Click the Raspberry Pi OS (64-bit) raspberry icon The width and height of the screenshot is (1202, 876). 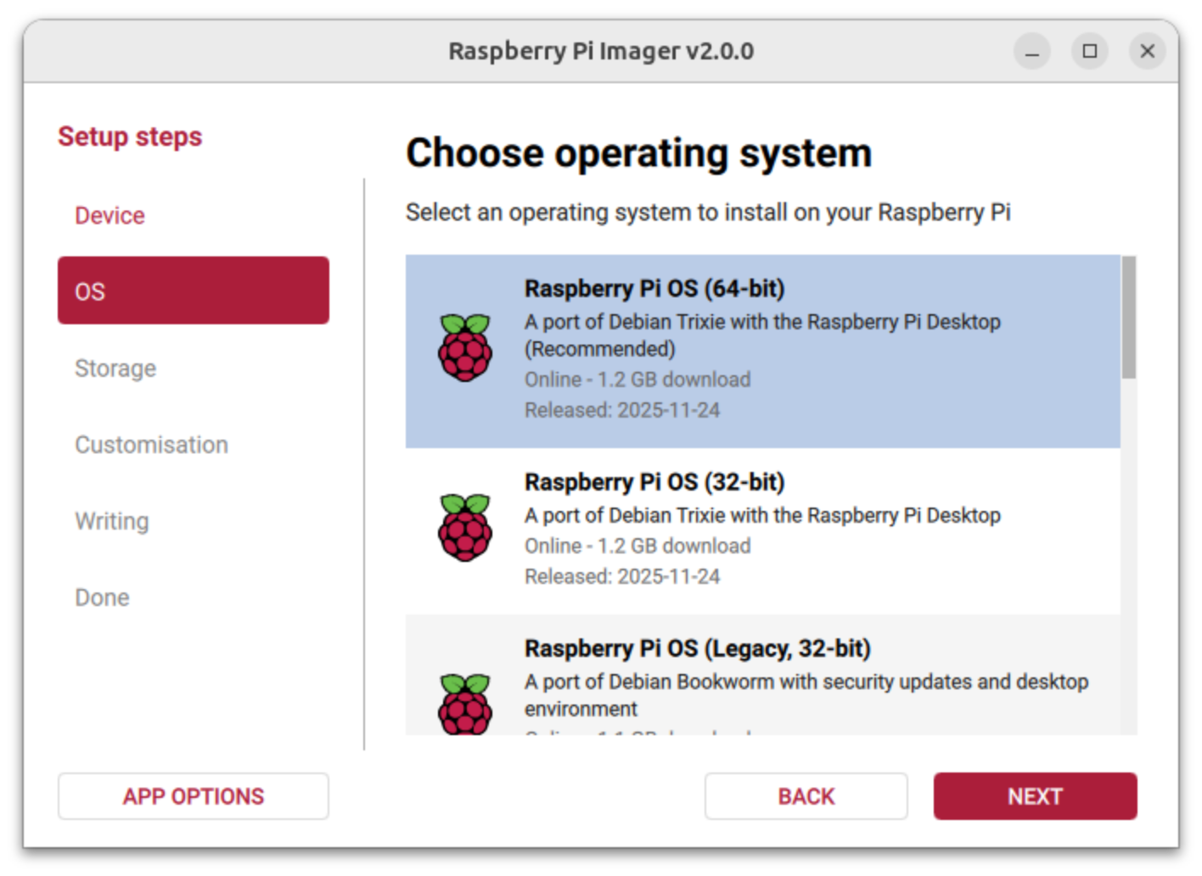point(464,347)
